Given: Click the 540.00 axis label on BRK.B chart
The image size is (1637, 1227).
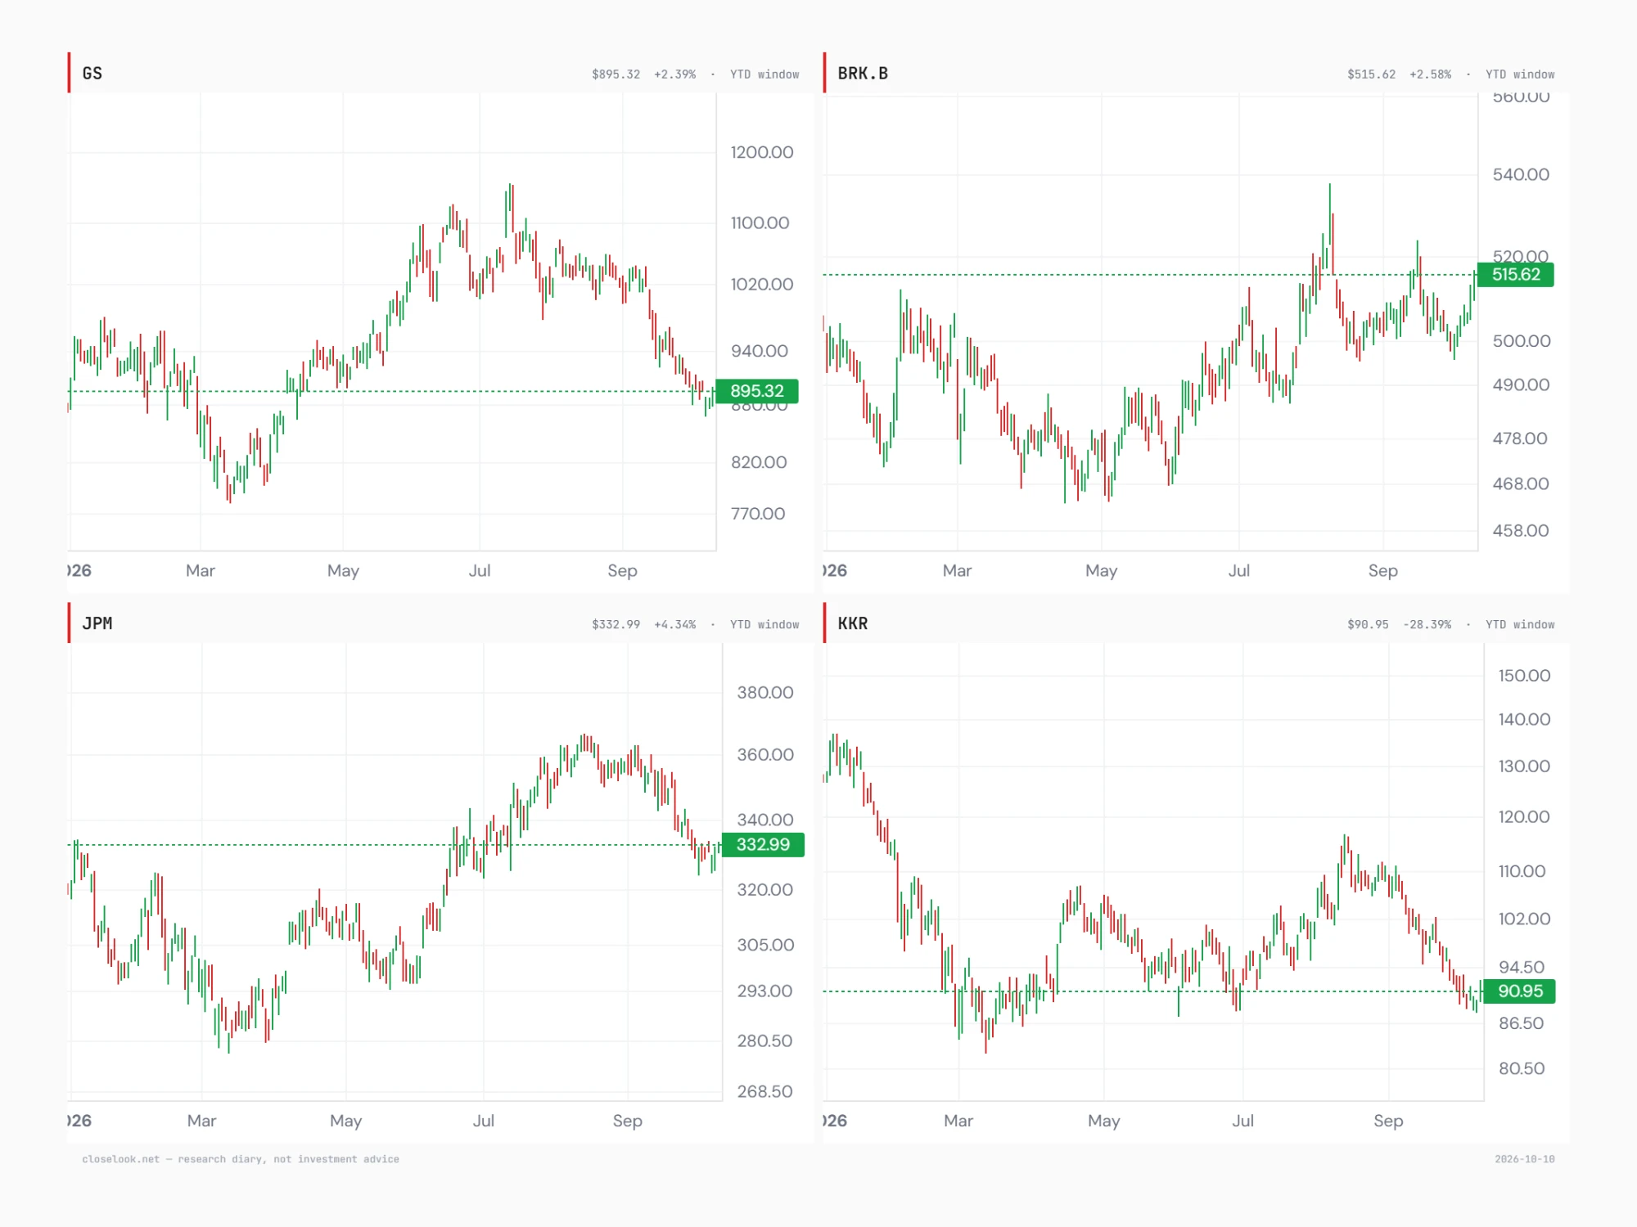Looking at the screenshot, I should click(1521, 174).
